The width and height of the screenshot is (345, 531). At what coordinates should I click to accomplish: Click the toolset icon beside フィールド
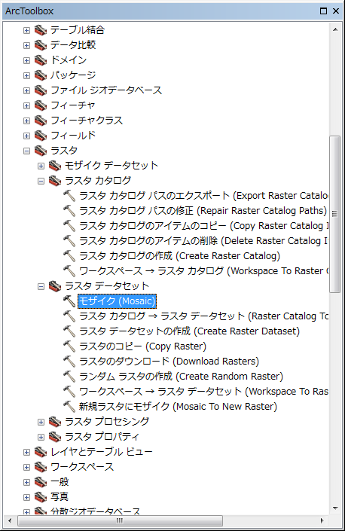[41, 136]
